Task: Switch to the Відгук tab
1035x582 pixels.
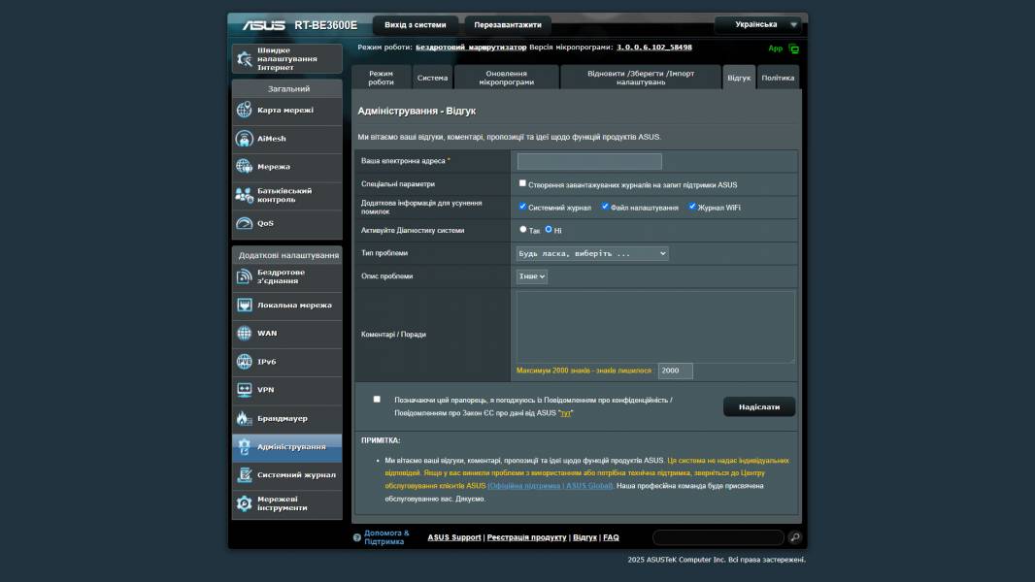Action: 739,78
